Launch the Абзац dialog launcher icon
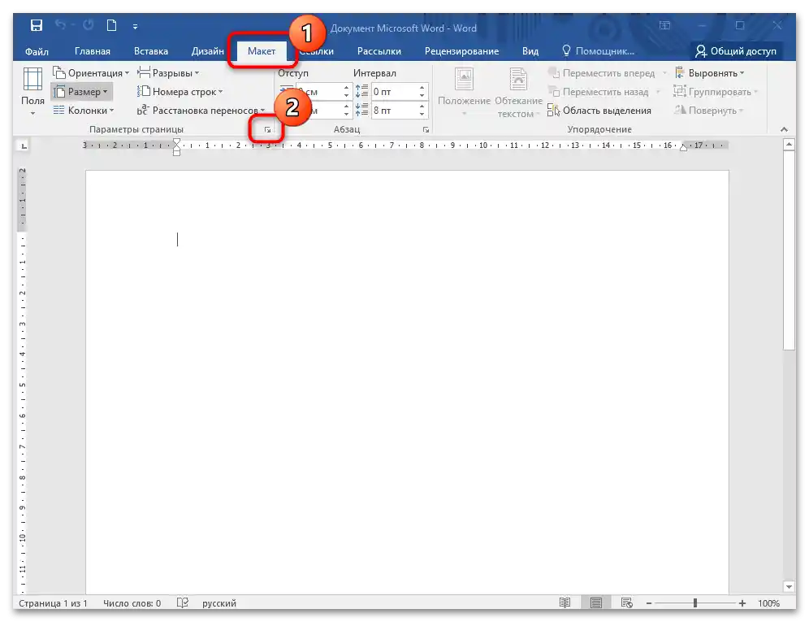Screen dimensions: 809x622 (x=426, y=130)
